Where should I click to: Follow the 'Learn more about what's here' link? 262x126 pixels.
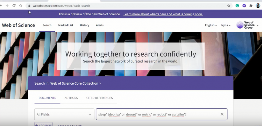pos(163,14)
